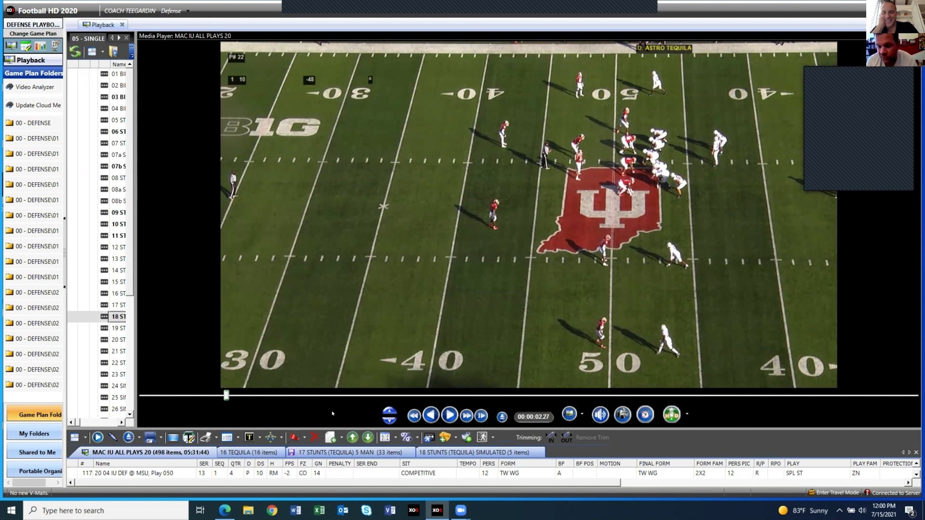The image size is (925, 520).
Task: Click the clock timer icon
Action: pos(645,415)
